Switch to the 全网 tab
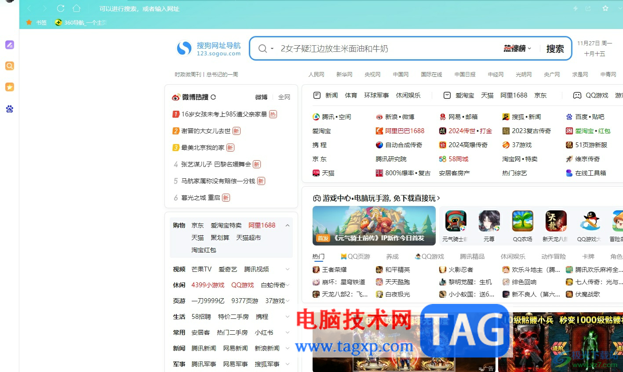623x372 pixels. (284, 97)
